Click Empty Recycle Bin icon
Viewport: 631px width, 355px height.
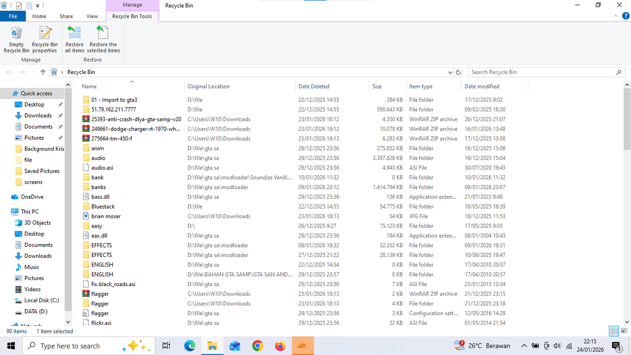point(16,33)
